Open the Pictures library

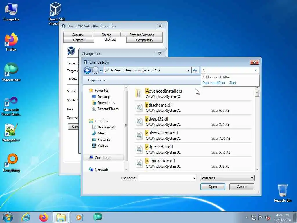coord(104,139)
